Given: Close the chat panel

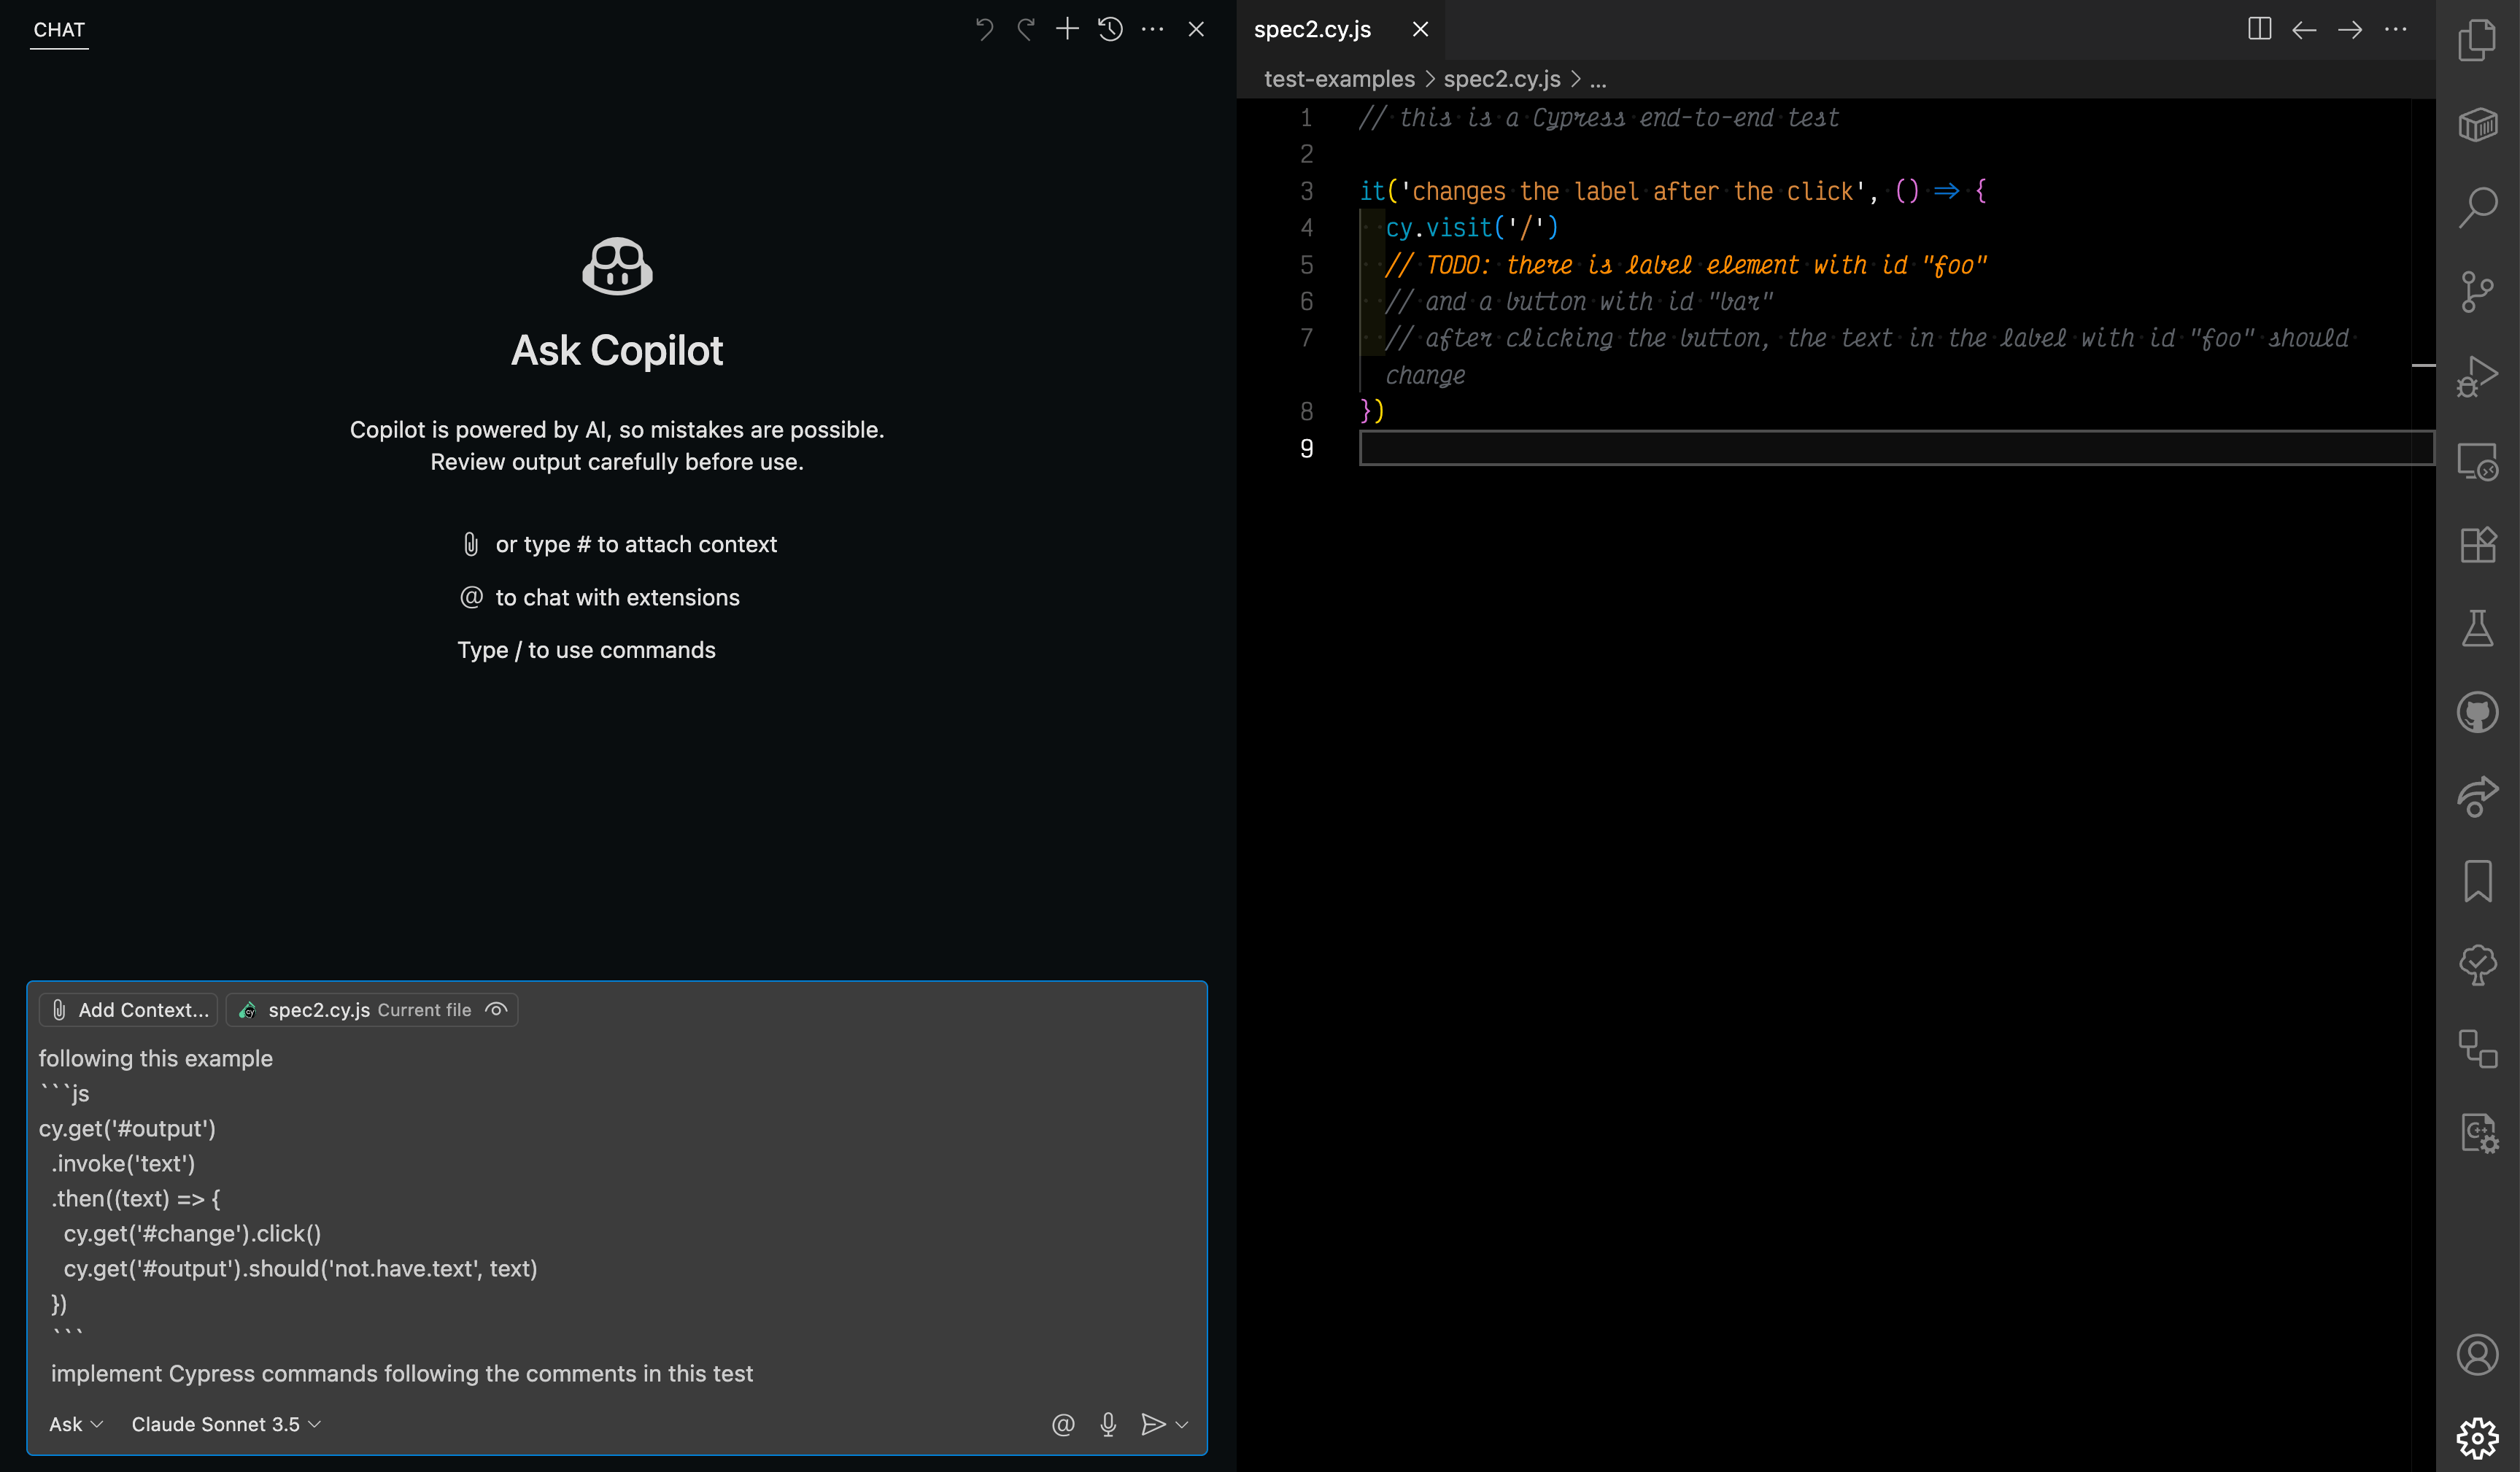Looking at the screenshot, I should tap(1196, 29).
